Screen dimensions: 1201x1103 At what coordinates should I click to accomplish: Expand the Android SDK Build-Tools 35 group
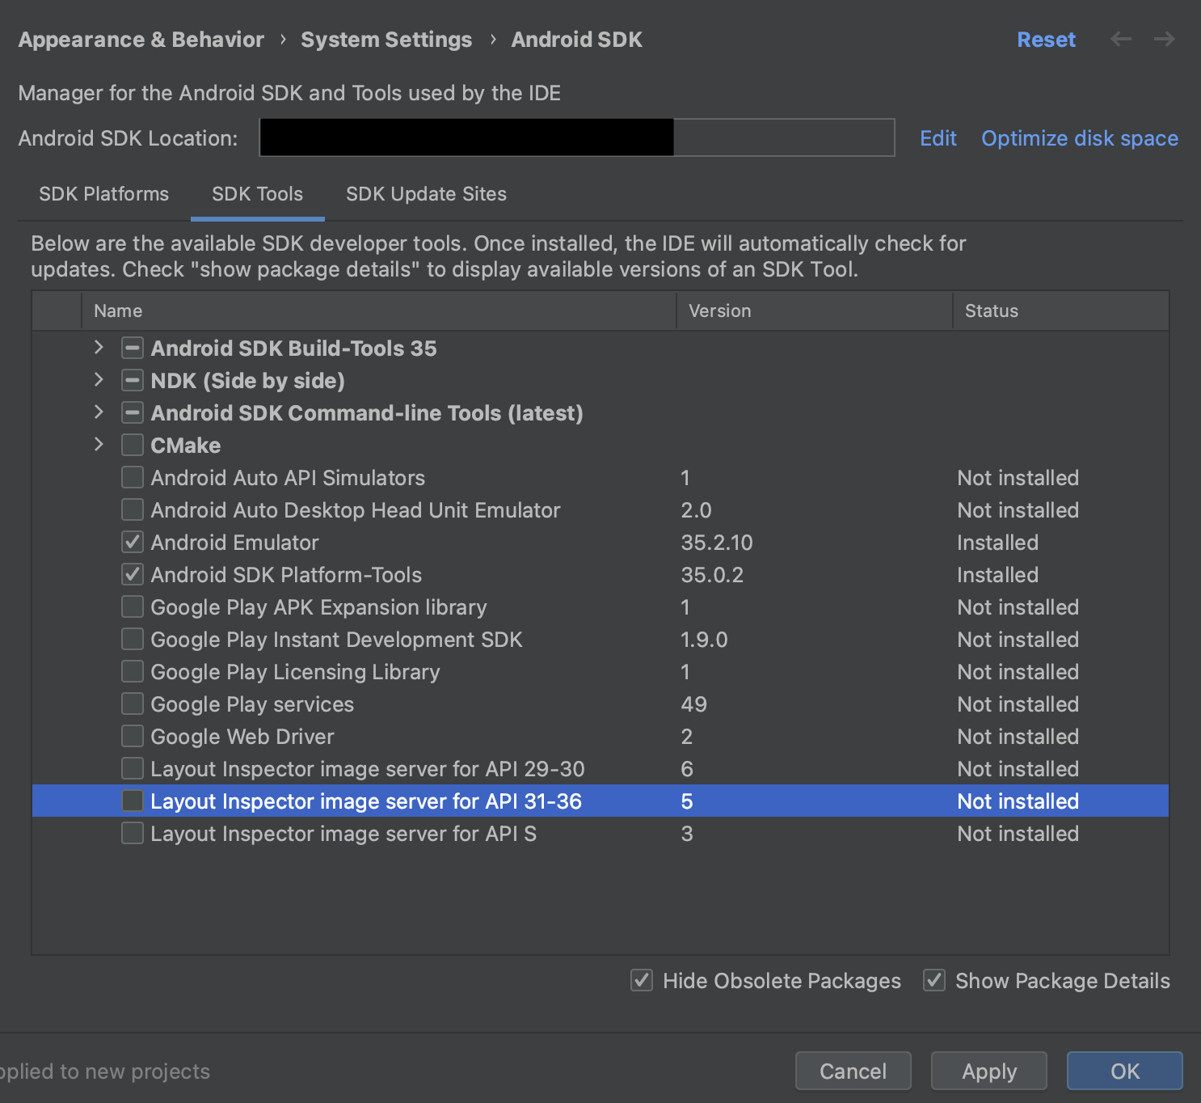pos(99,348)
